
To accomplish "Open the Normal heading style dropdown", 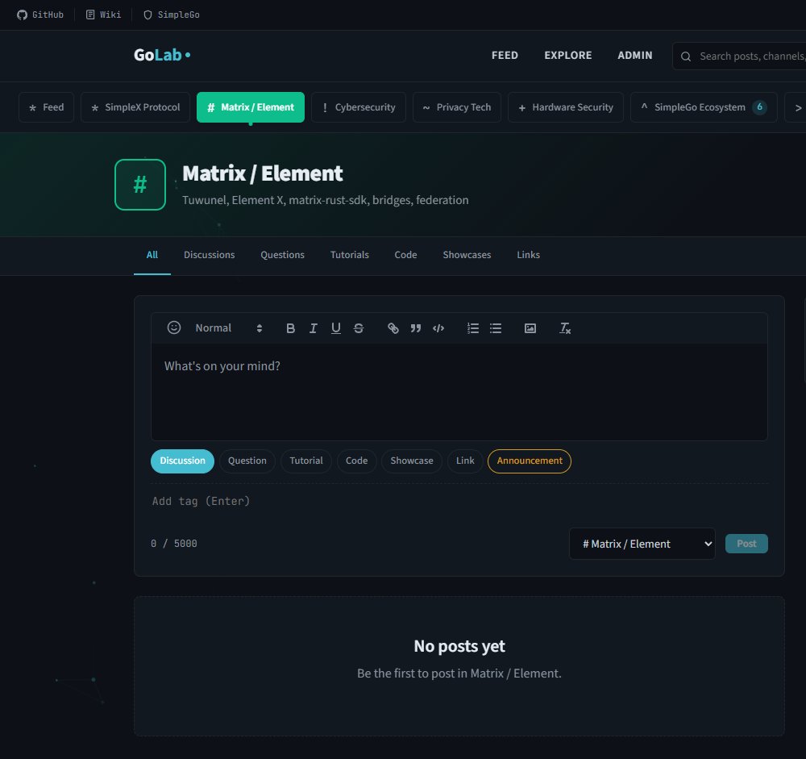I will 229,328.
